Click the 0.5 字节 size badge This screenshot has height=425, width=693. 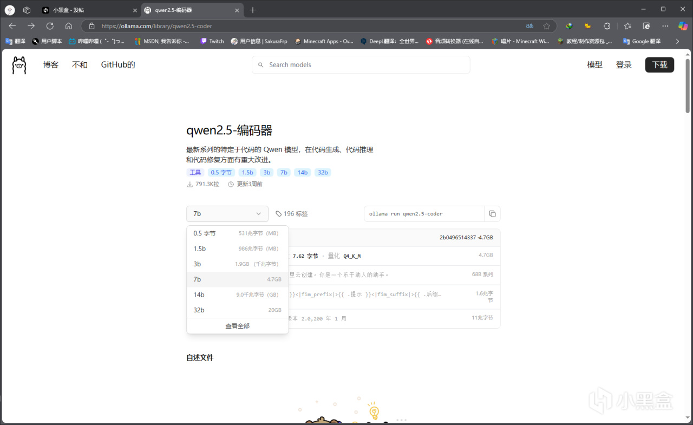pyautogui.click(x=221, y=172)
